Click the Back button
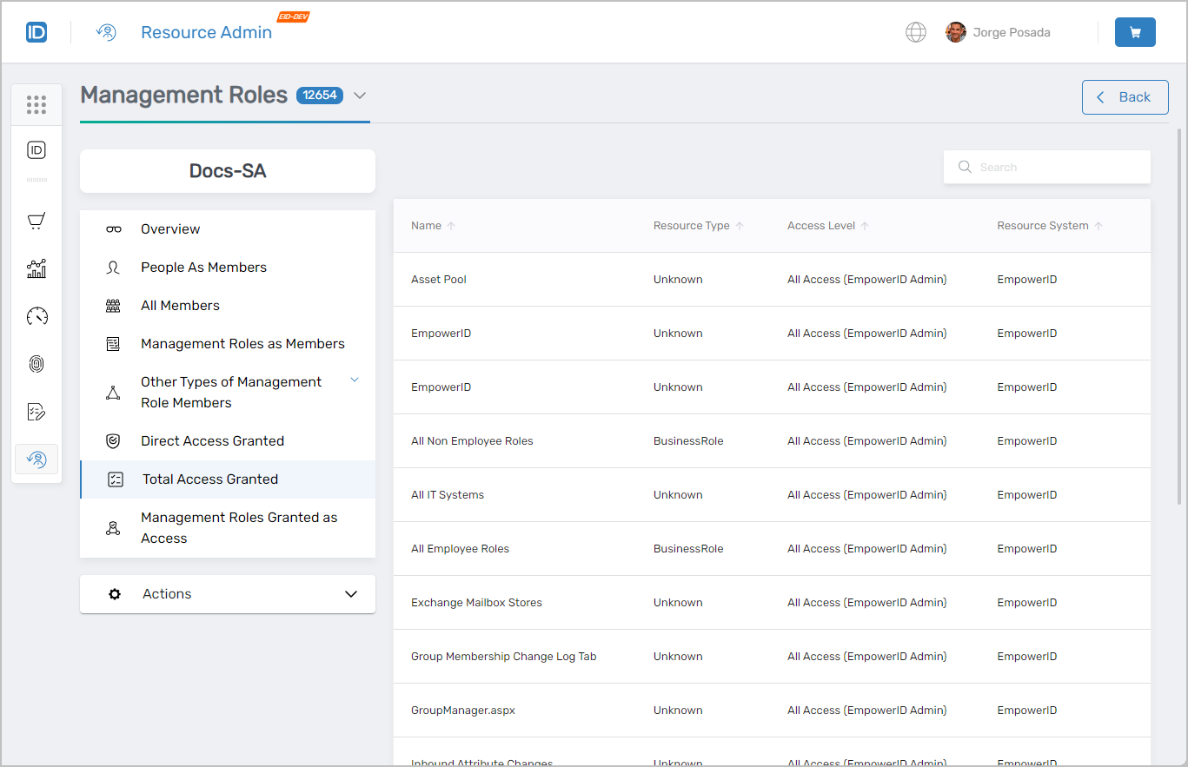The width and height of the screenshot is (1188, 767). [x=1125, y=97]
